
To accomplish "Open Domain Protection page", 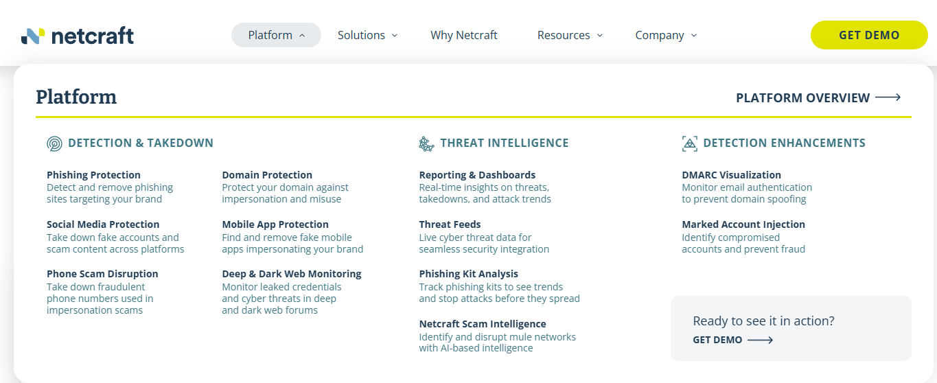I will click(x=267, y=175).
